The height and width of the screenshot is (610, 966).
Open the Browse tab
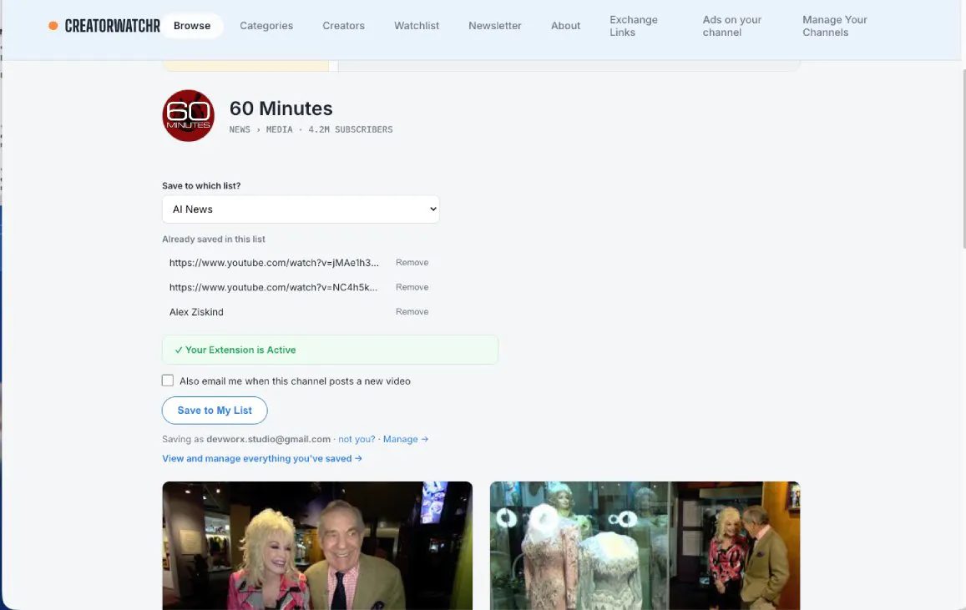191,26
